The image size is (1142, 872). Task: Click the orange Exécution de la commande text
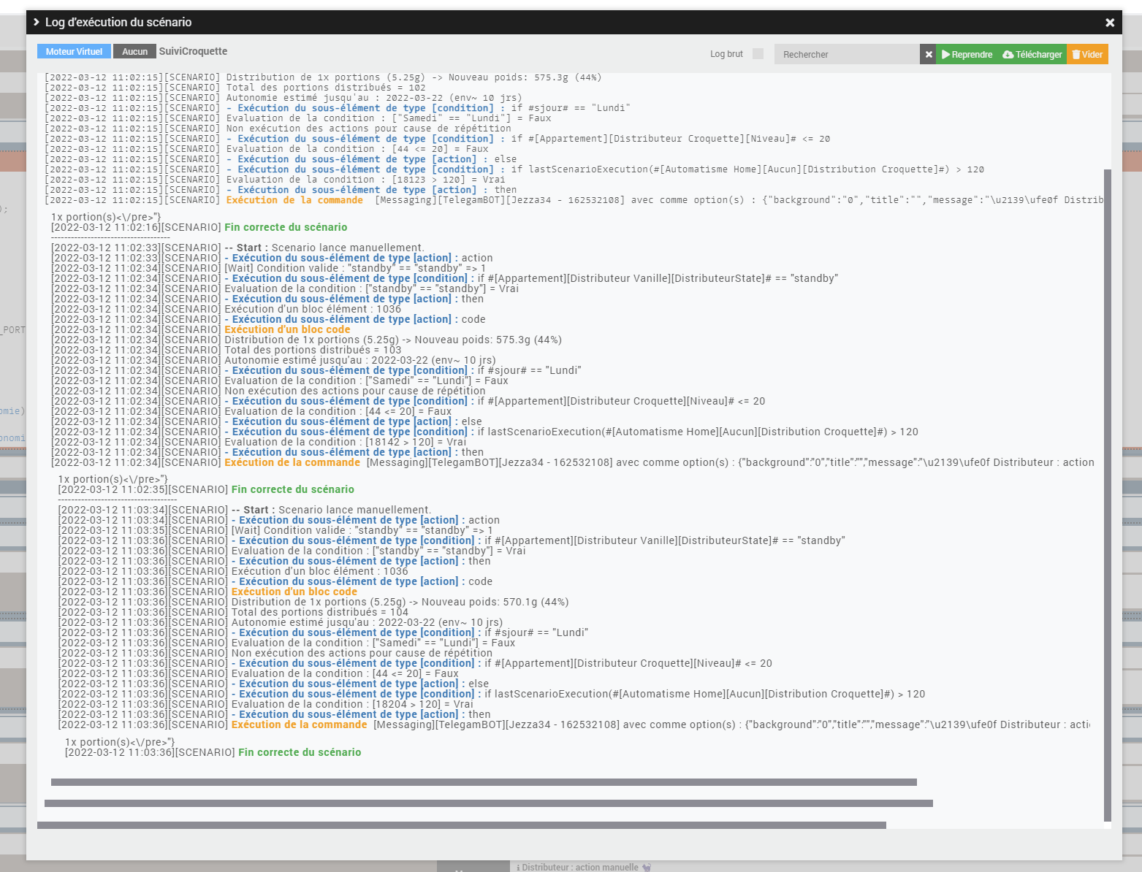click(x=298, y=724)
